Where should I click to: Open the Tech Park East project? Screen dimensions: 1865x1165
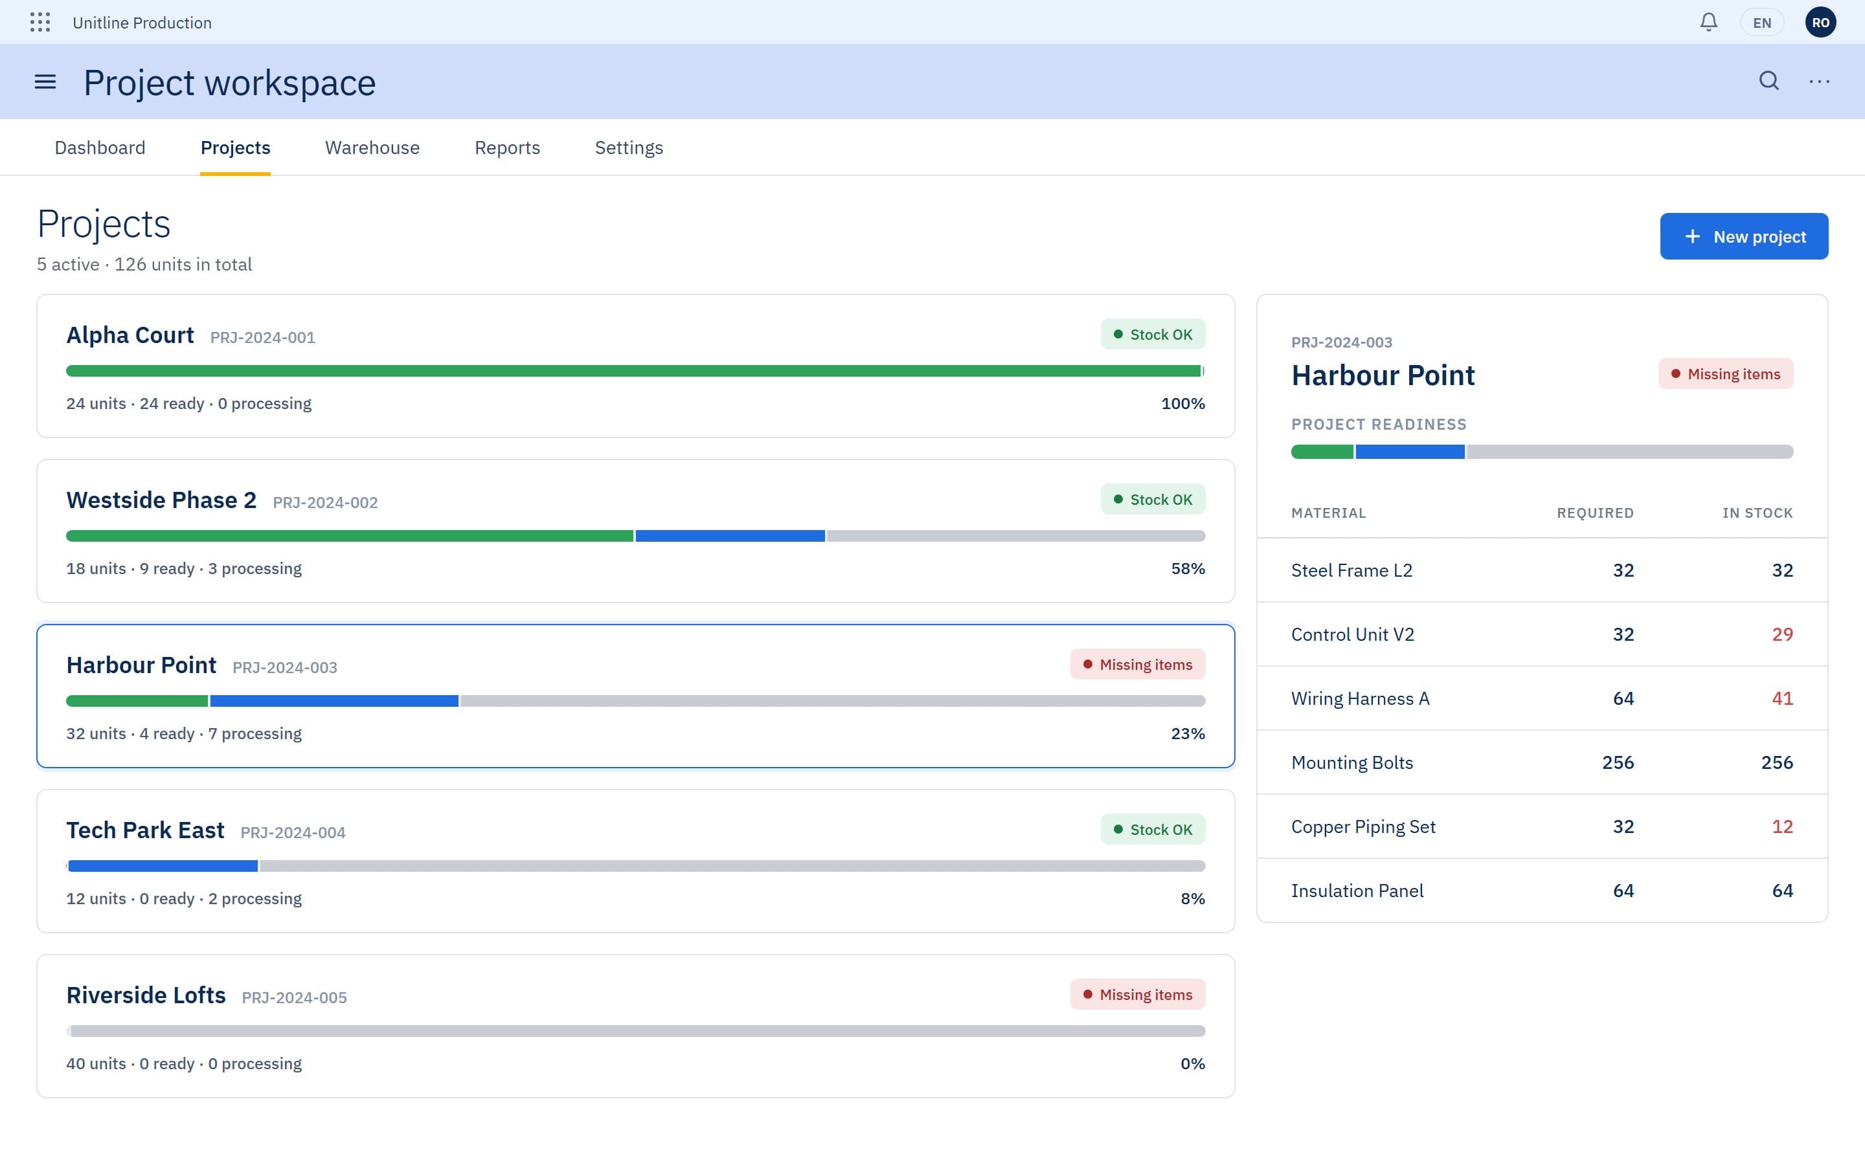point(636,861)
